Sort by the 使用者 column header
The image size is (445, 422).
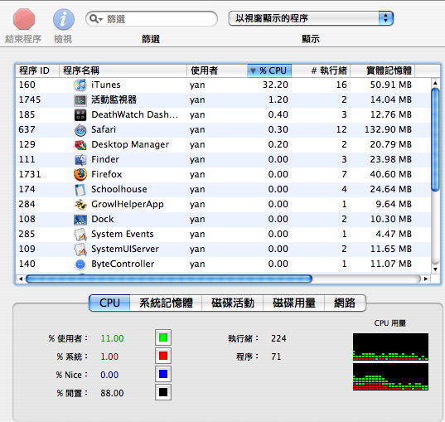tap(217, 70)
